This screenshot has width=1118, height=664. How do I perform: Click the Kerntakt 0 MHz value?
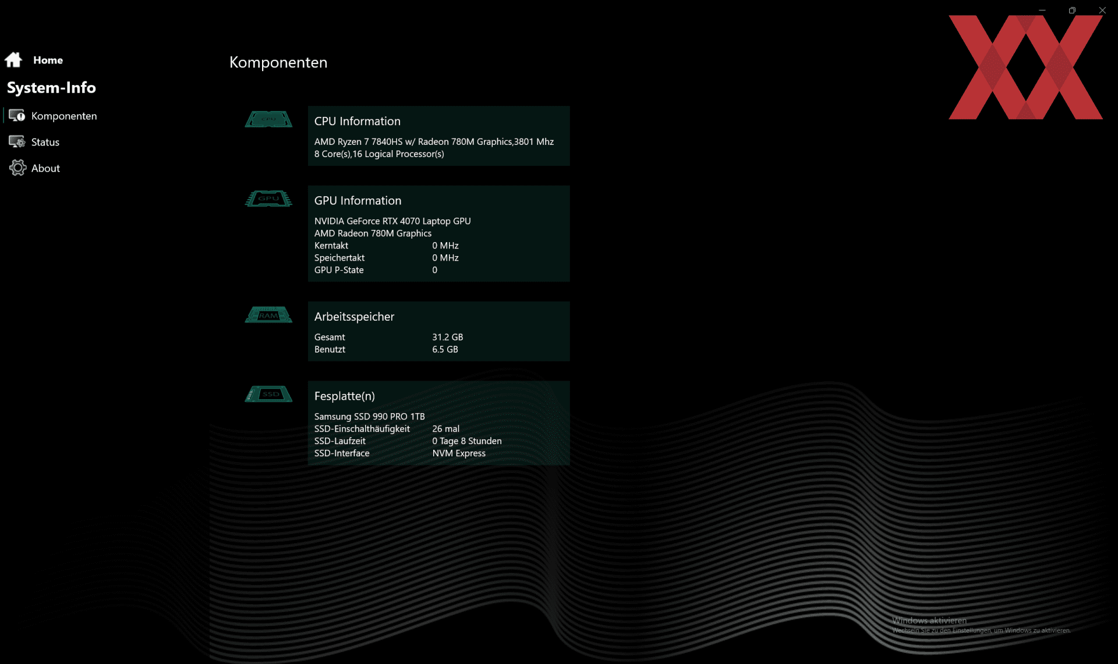pyautogui.click(x=445, y=246)
